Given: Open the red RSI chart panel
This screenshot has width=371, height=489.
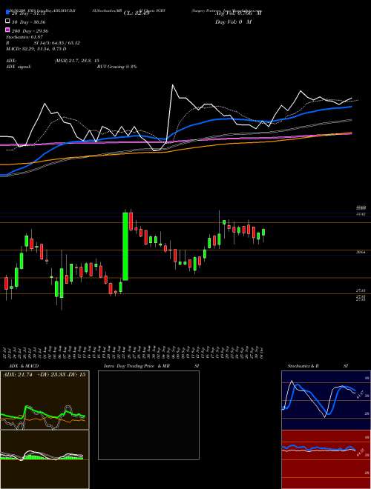Looking at the screenshot, I should pyautogui.click(x=326, y=459).
